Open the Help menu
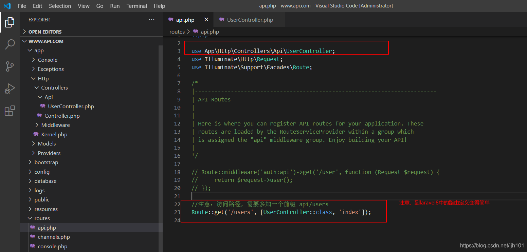Screen dimensions: 527x252 click(160, 6)
